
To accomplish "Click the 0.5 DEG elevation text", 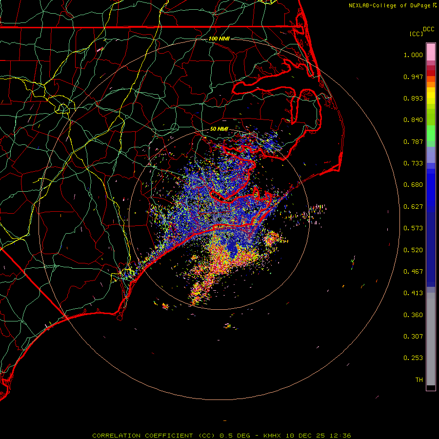I will pyautogui.click(x=235, y=436).
